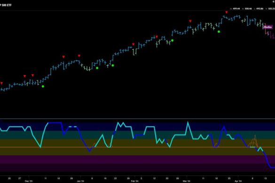Click the red triangle above mid-February bars
This screenshot has height=183, width=275.
click(x=157, y=37)
